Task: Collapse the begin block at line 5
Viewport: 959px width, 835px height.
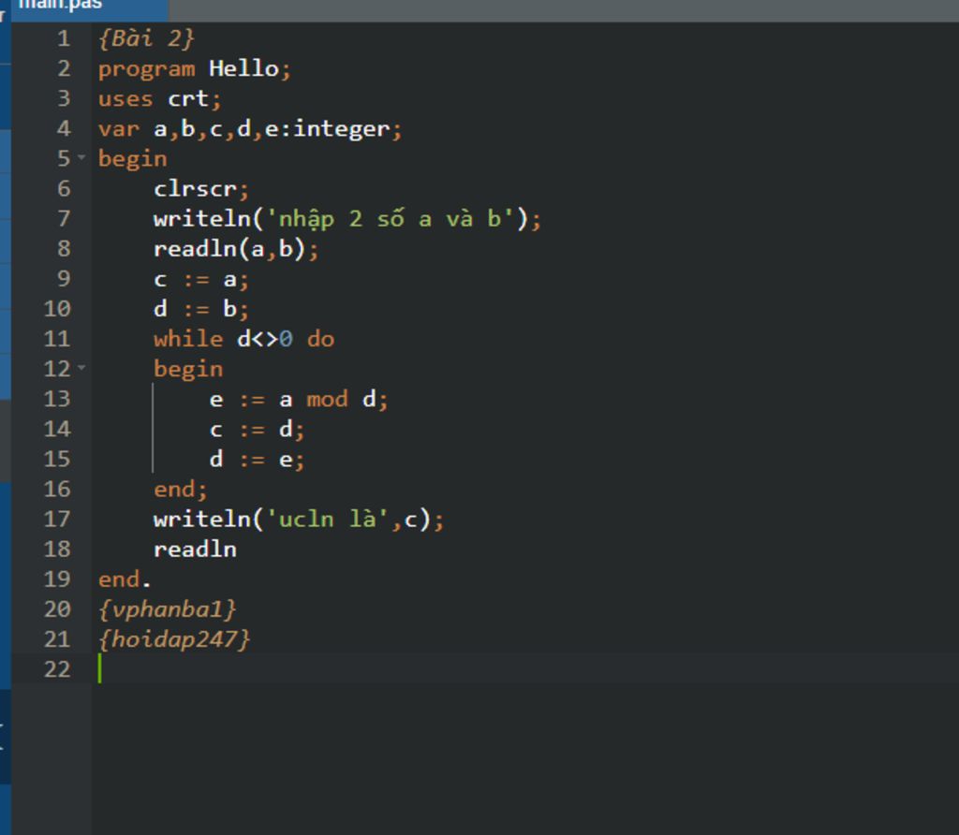Action: (81, 157)
